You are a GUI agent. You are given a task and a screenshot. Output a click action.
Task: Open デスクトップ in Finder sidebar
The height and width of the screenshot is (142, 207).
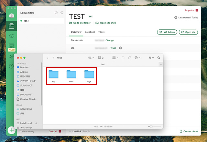pos(25,86)
